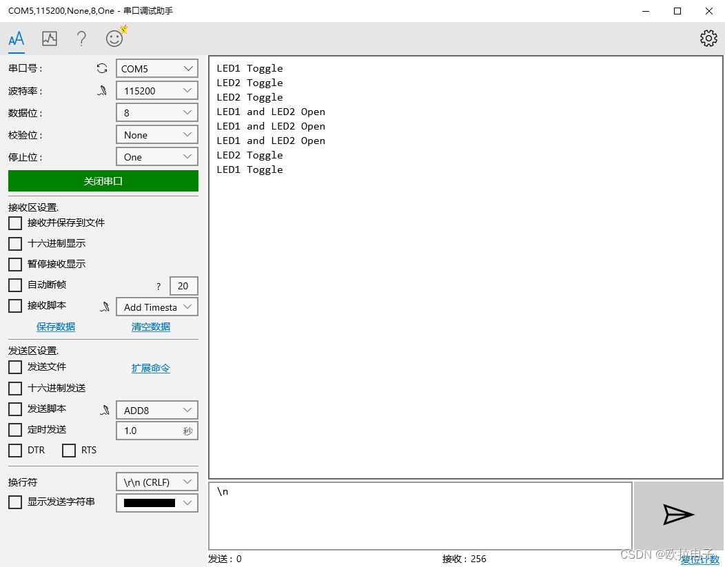Click the send arrow to transmit data
Image resolution: width=725 pixels, height=567 pixels.
click(678, 515)
